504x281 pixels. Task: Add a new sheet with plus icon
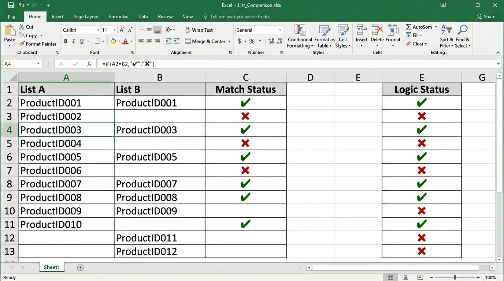pyautogui.click(x=81, y=267)
